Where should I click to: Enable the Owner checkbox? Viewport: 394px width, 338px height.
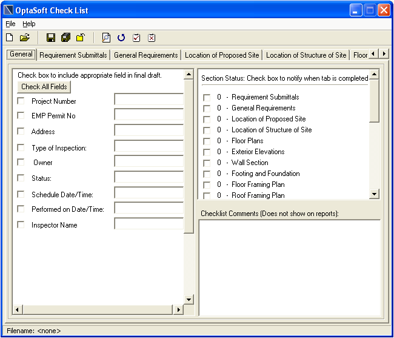pyautogui.click(x=21, y=162)
